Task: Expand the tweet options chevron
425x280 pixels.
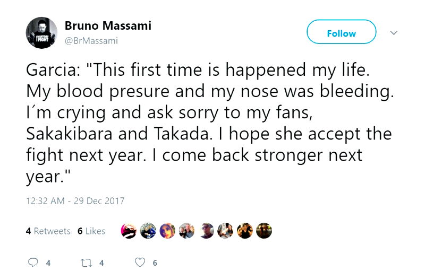Action: point(394,33)
